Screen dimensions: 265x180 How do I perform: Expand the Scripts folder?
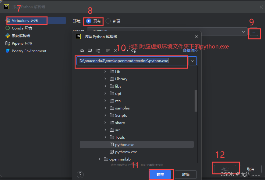[105, 115]
